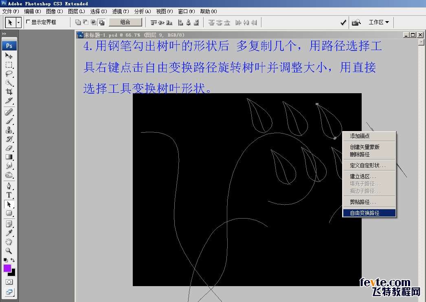Select the Hand tool
The width and height of the screenshot is (426, 302).
[x=9, y=242]
